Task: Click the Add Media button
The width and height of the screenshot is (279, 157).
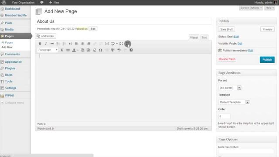Action: (x=45, y=36)
